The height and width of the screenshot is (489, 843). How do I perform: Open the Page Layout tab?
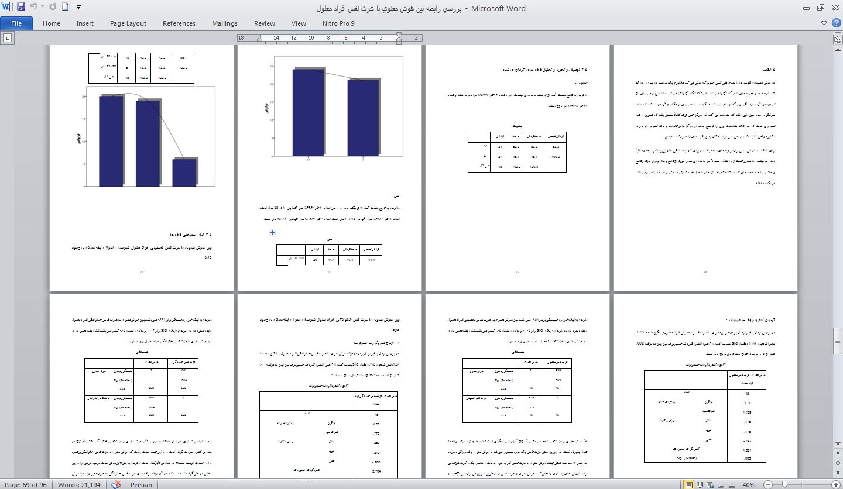pos(128,23)
